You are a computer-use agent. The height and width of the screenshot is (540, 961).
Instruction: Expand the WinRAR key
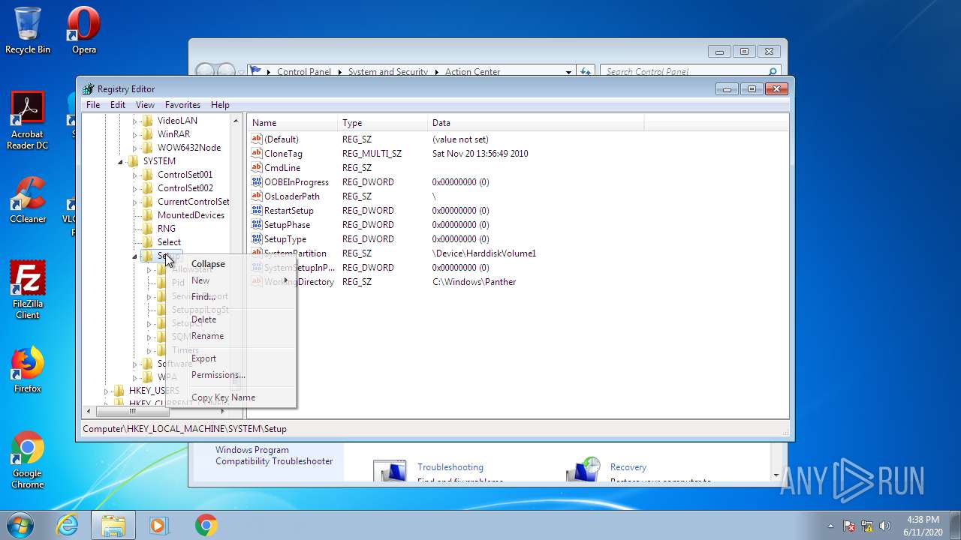coord(135,134)
